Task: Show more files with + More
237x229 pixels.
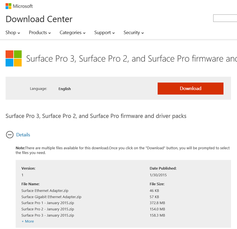Action: (x=28, y=221)
